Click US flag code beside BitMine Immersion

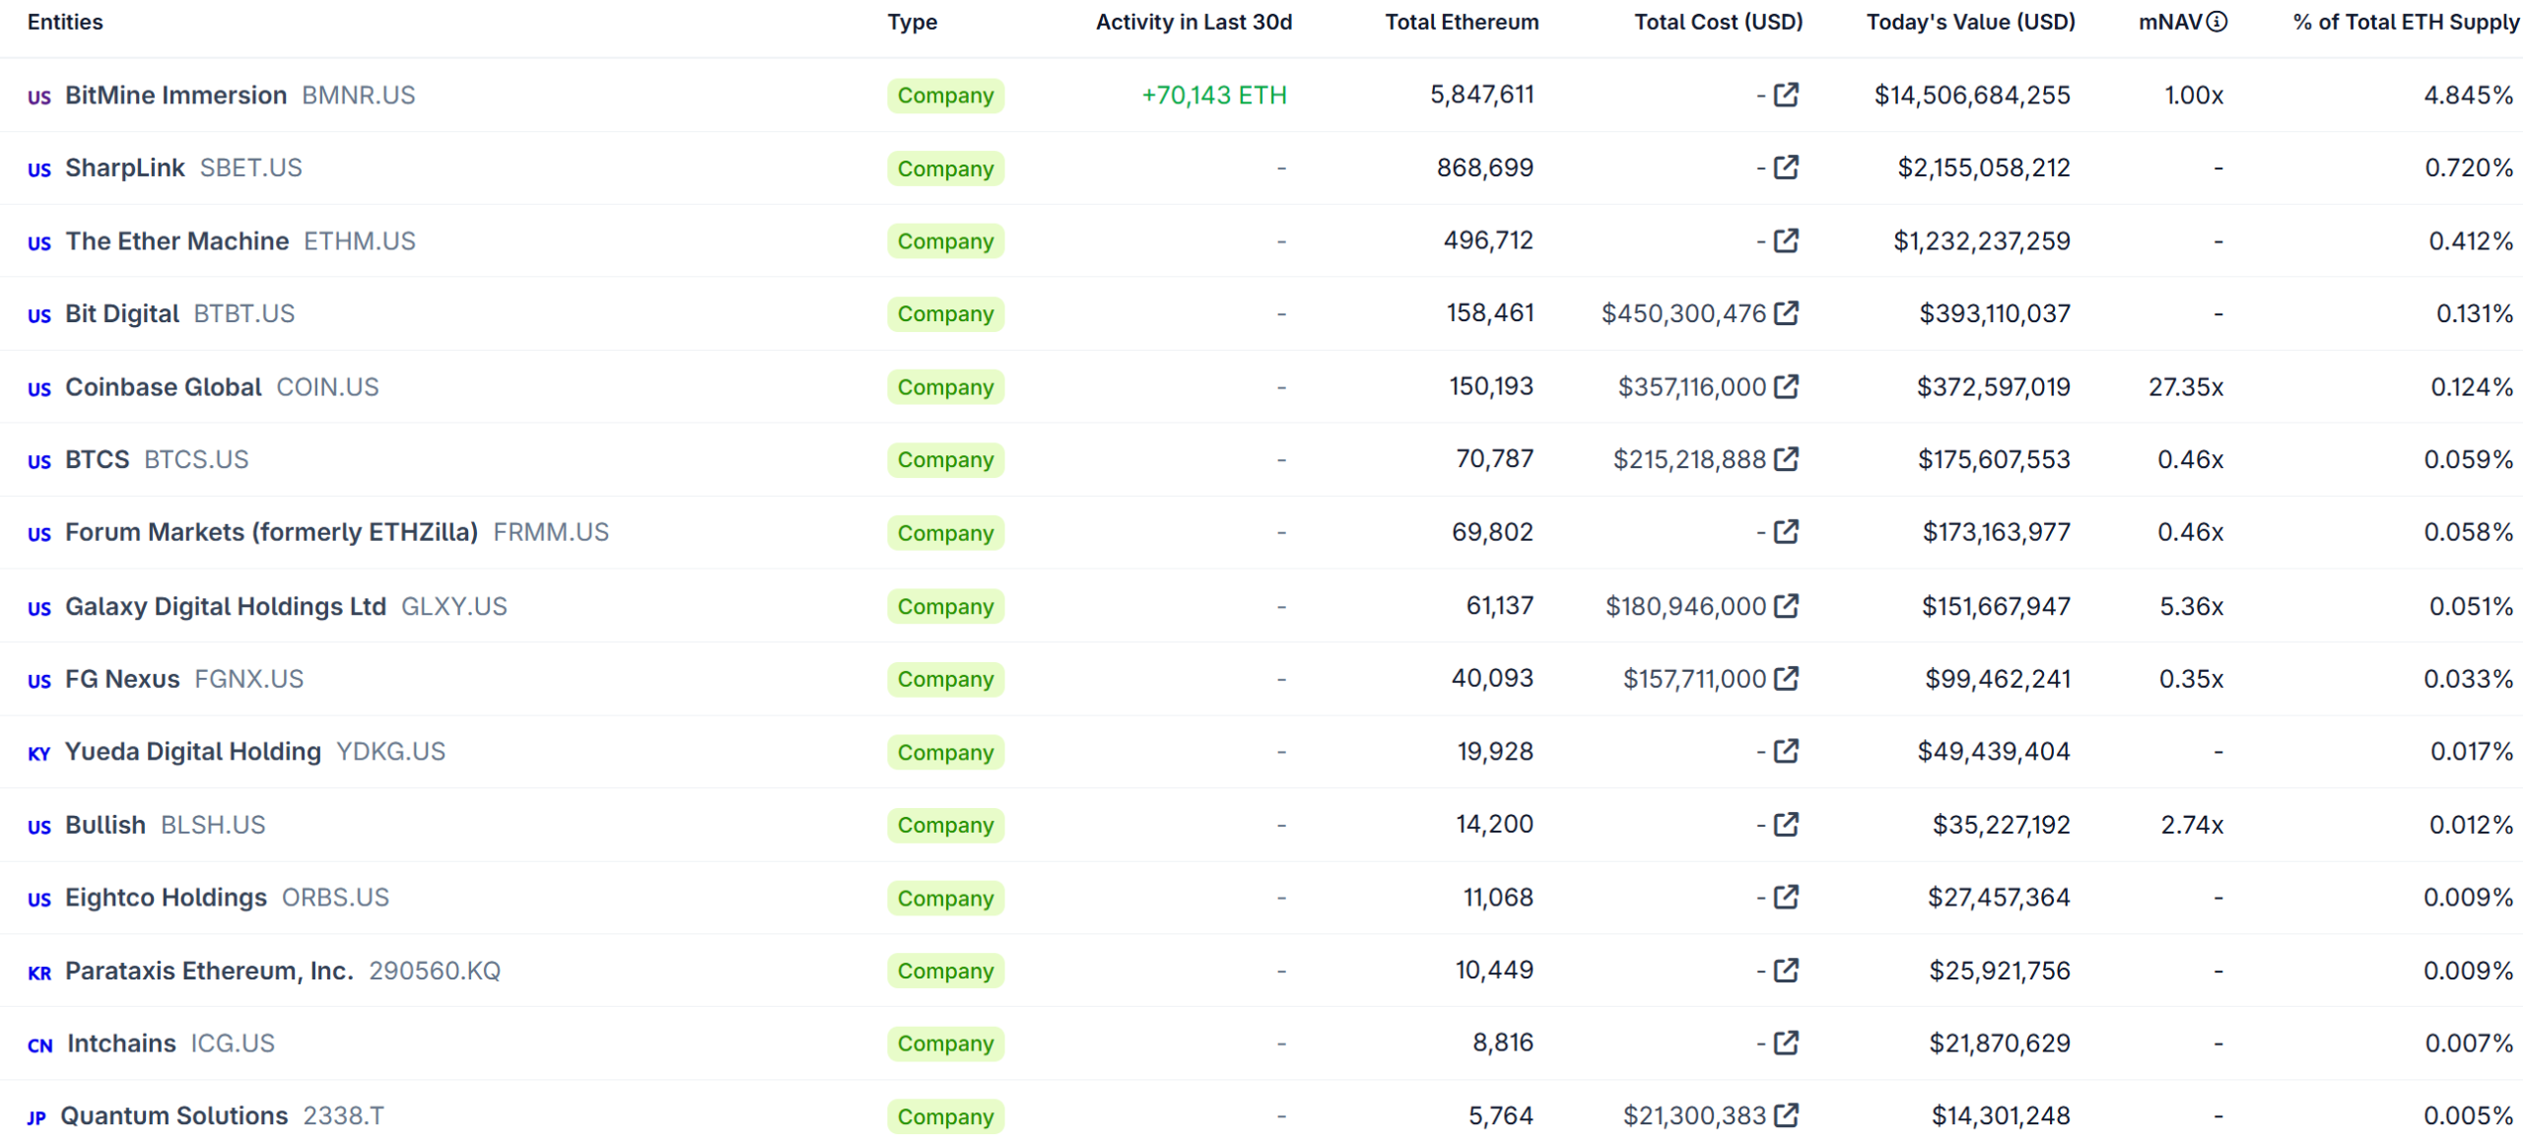click(x=39, y=97)
